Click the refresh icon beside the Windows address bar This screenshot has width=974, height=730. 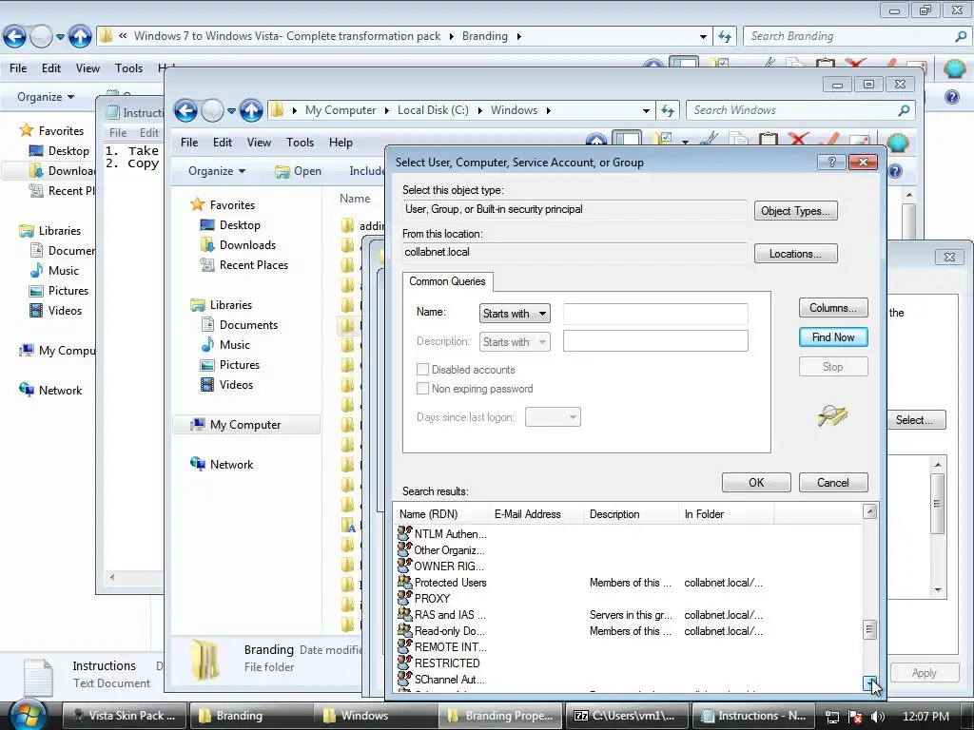pyautogui.click(x=668, y=110)
